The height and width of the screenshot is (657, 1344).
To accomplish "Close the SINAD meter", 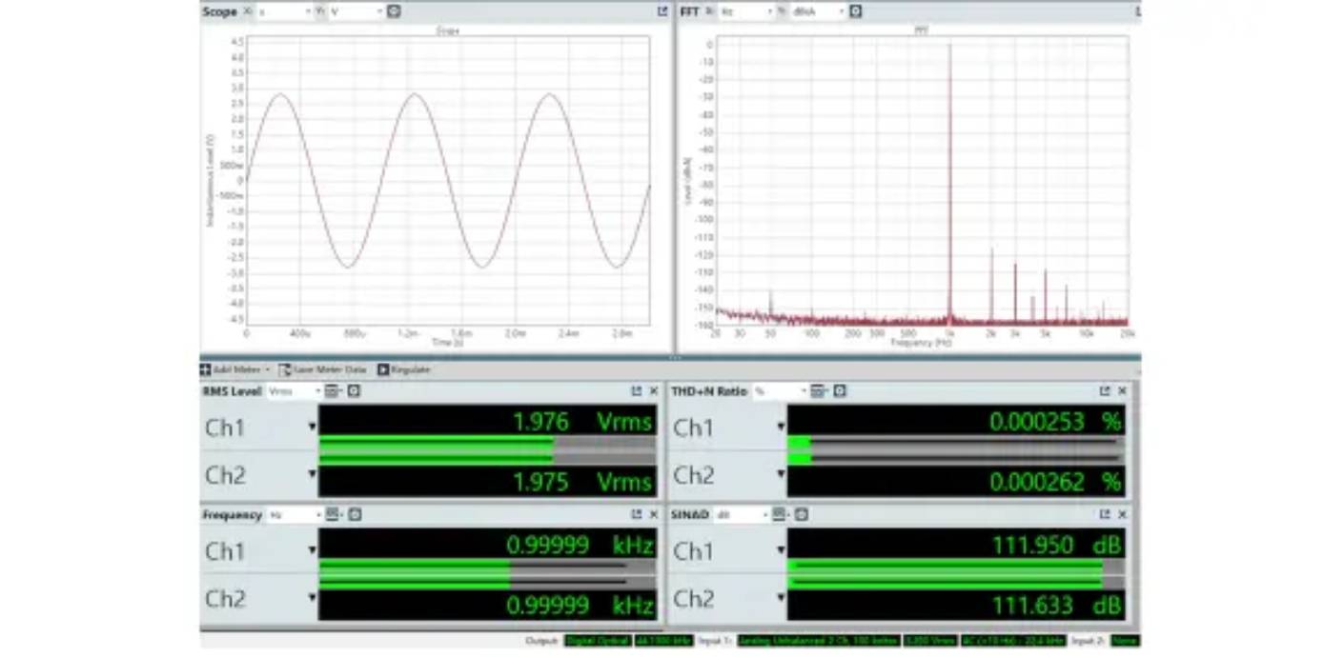I will (x=1122, y=514).
